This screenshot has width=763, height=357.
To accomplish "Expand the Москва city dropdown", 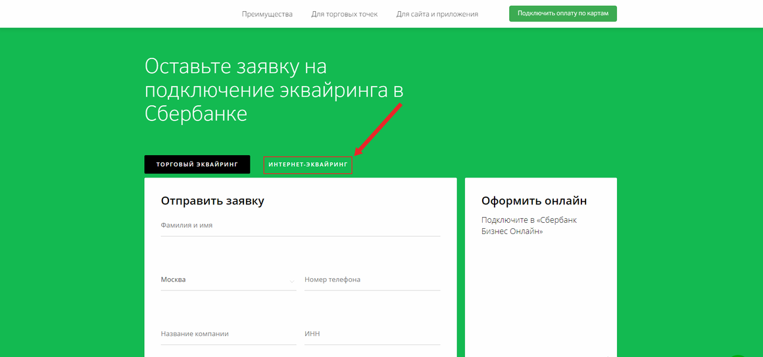I will pos(228,280).
